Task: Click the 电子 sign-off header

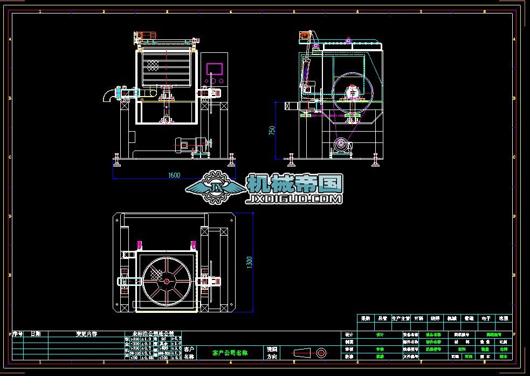Action: click(x=486, y=318)
